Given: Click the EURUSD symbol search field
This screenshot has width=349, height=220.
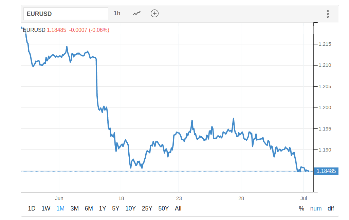Looking at the screenshot, I should (x=66, y=14).
